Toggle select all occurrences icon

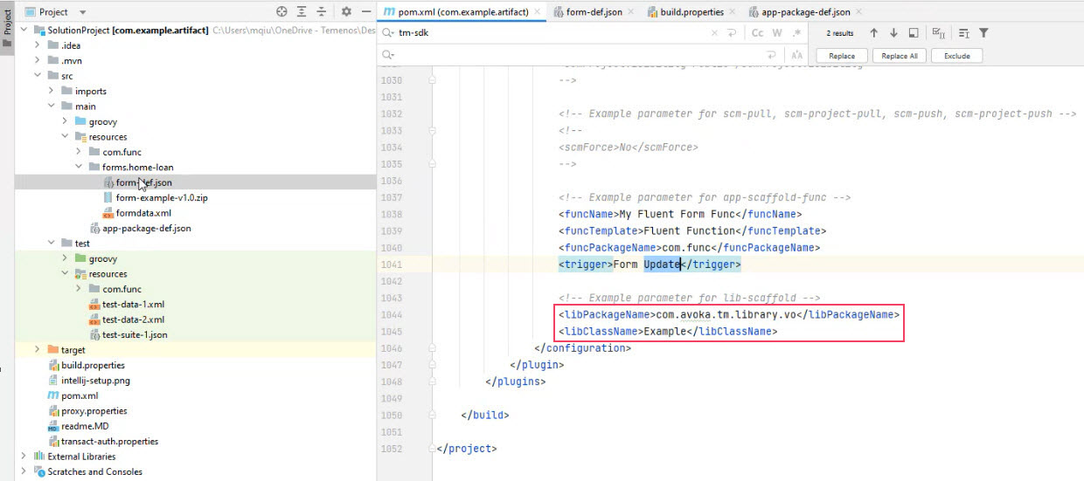939,33
